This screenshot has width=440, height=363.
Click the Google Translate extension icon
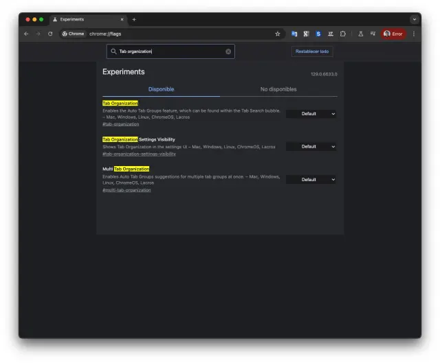tap(294, 34)
